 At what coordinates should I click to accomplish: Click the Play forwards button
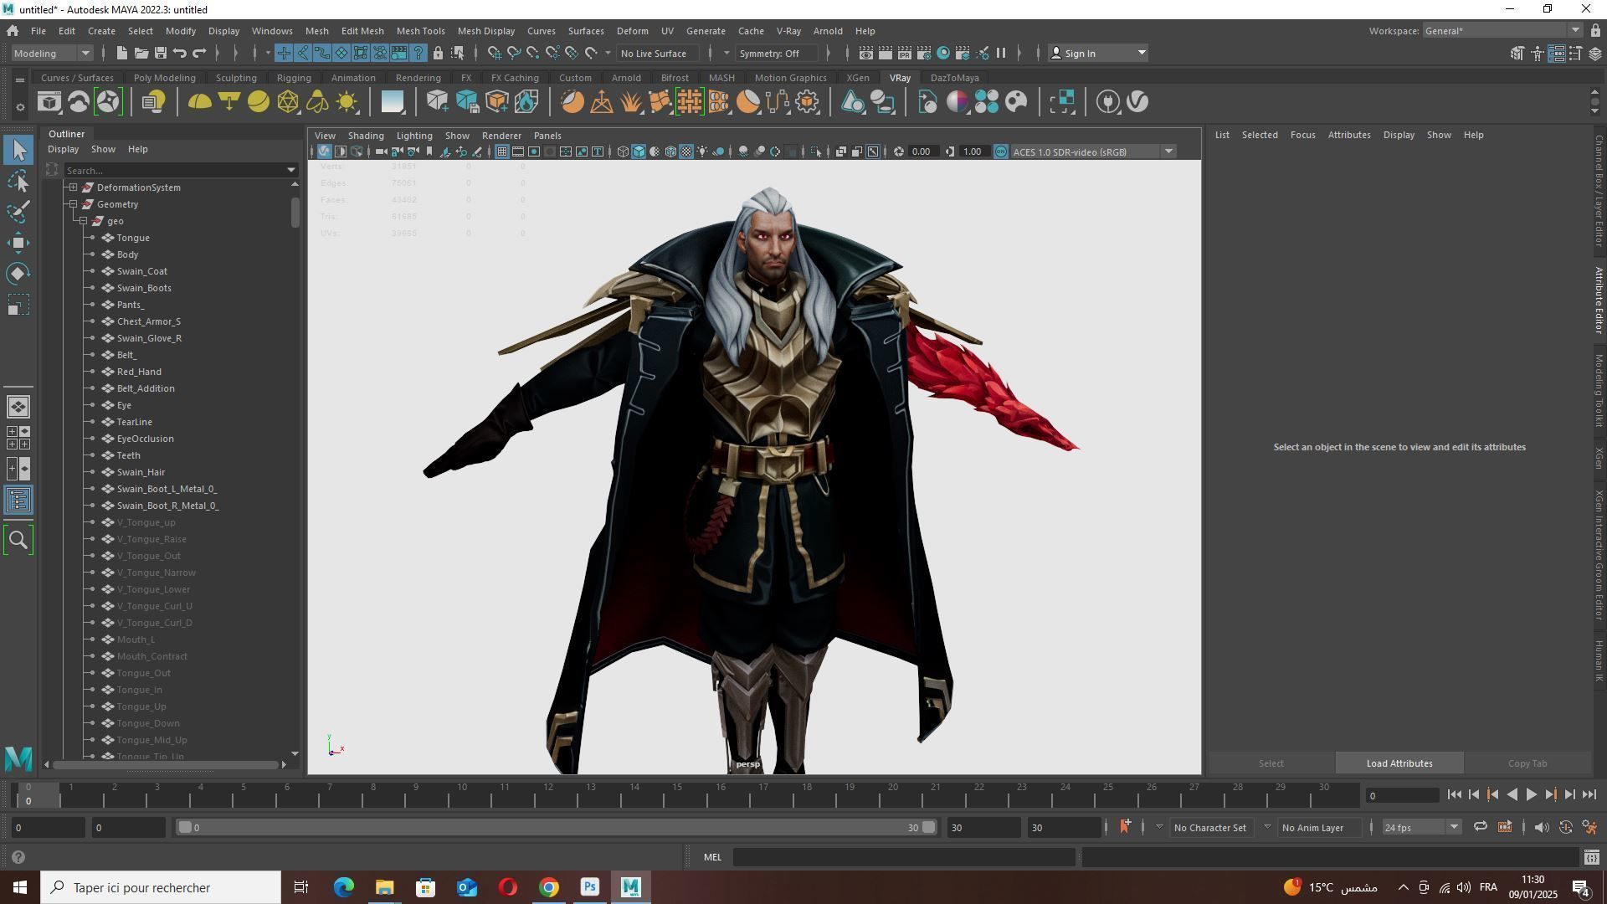(x=1532, y=795)
